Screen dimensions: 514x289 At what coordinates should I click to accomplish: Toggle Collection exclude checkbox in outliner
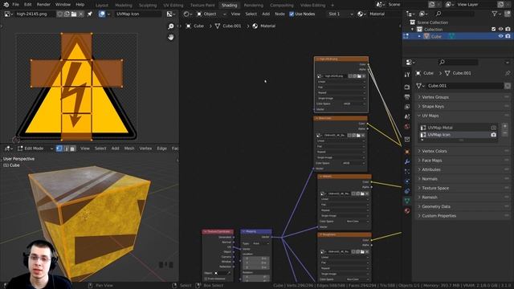tap(493, 29)
